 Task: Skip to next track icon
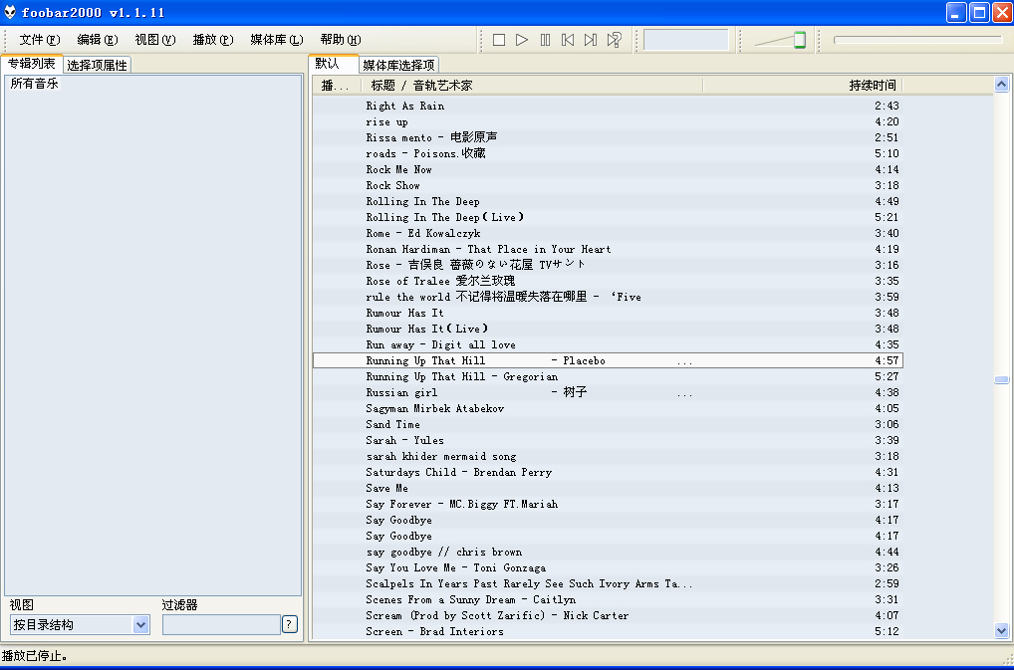[x=591, y=40]
